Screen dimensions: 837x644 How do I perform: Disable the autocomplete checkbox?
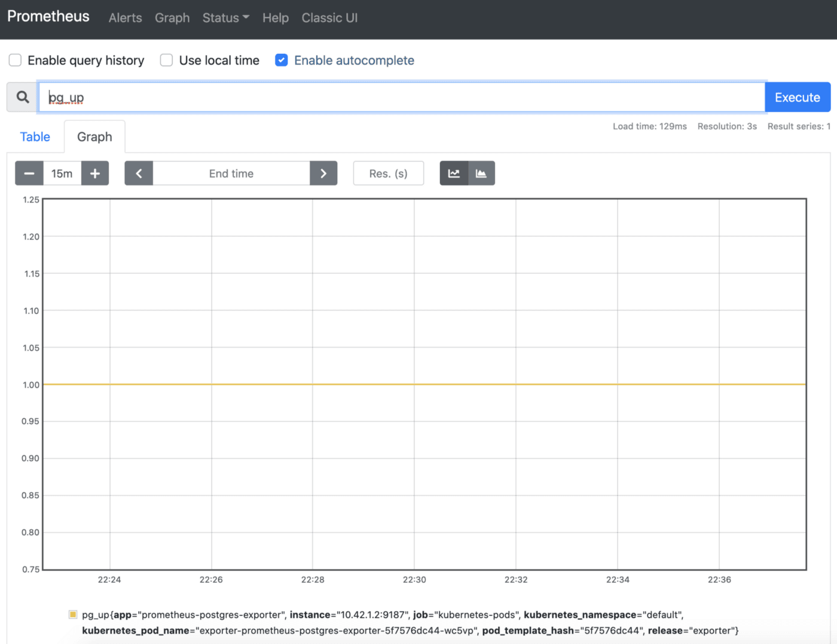pos(282,60)
